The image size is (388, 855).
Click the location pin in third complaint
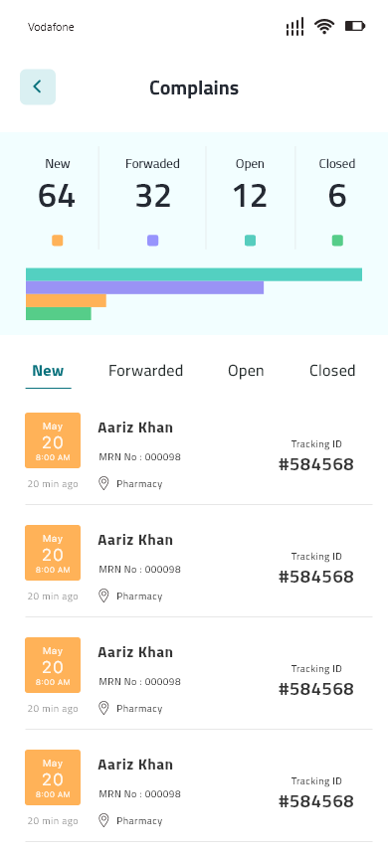coord(103,708)
